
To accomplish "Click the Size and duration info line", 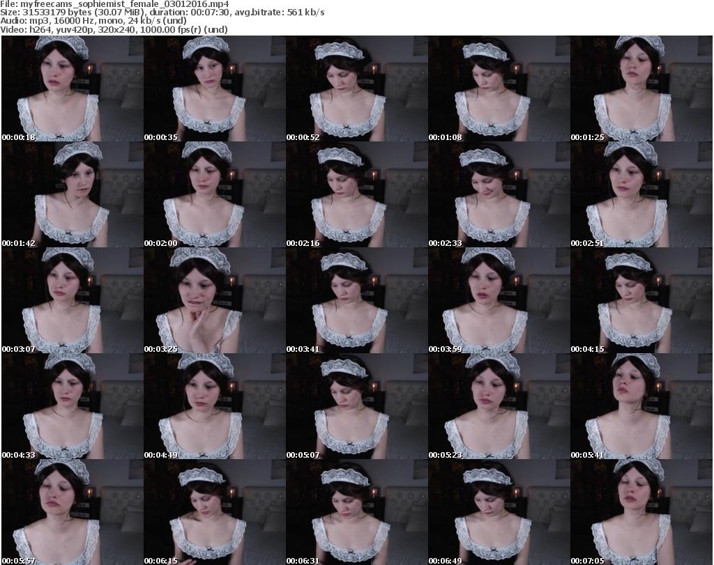I will coord(162,13).
